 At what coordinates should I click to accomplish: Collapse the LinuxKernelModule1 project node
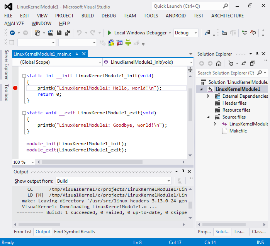201,89
